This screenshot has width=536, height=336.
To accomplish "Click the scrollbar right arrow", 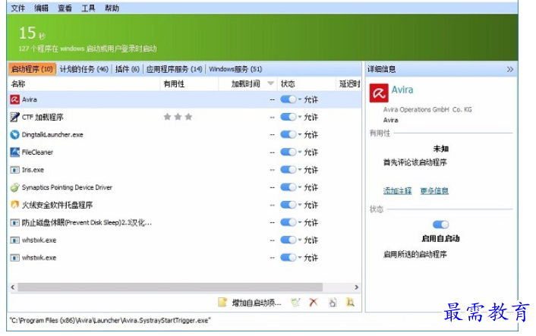I will tap(357, 287).
